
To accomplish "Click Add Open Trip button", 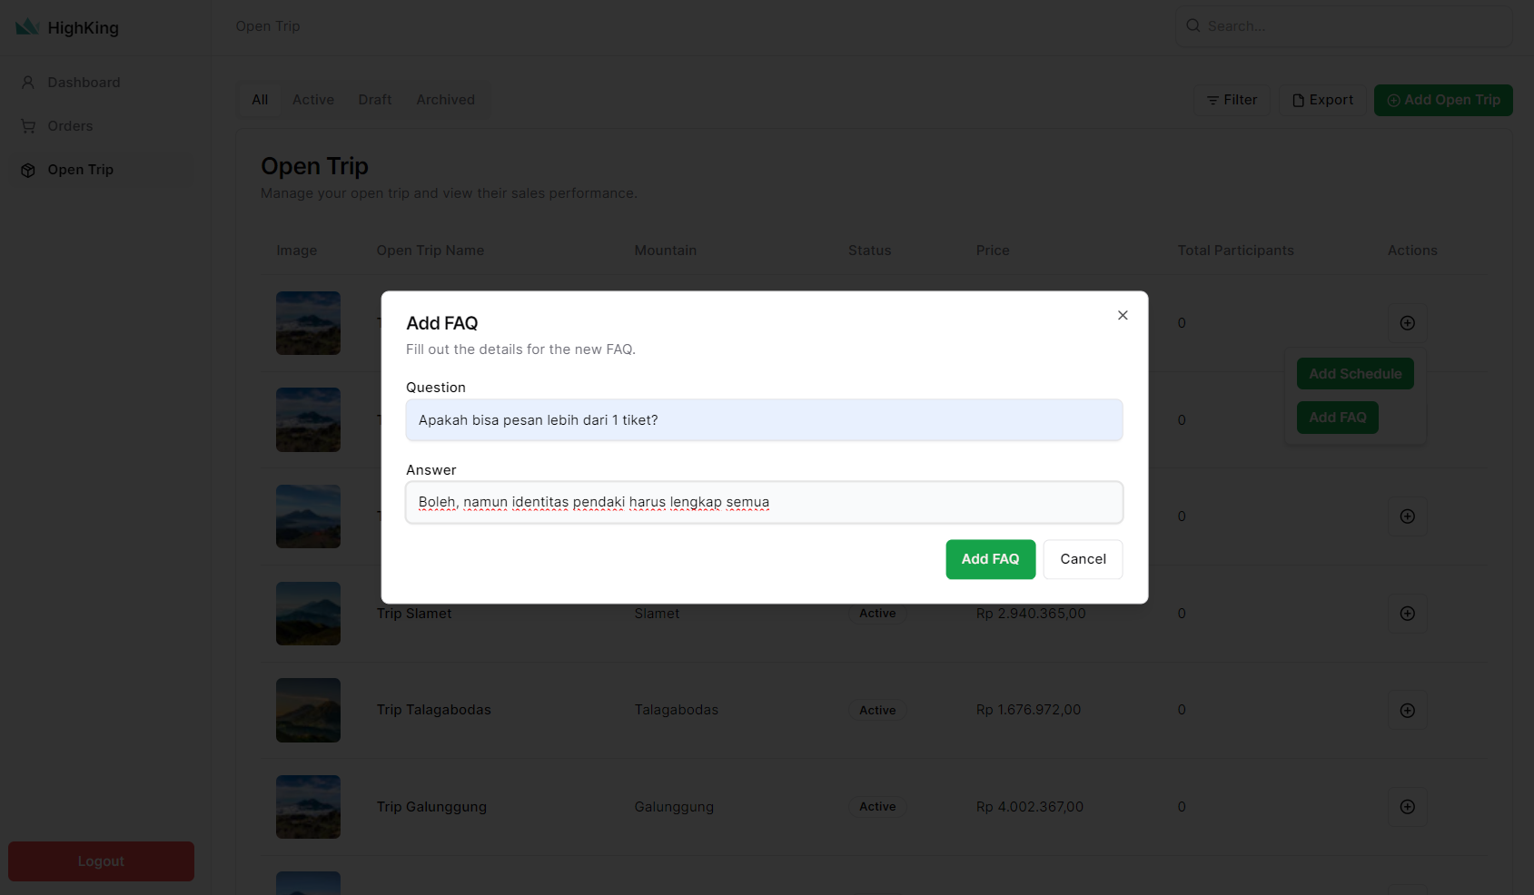I will point(1443,100).
